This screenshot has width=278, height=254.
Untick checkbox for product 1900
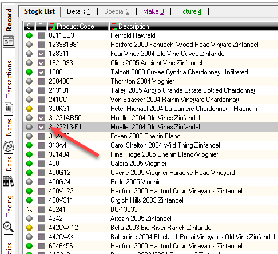tap(41, 72)
